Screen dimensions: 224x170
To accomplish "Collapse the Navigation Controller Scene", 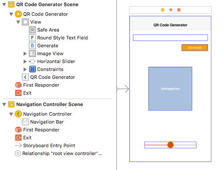I will (4, 105).
